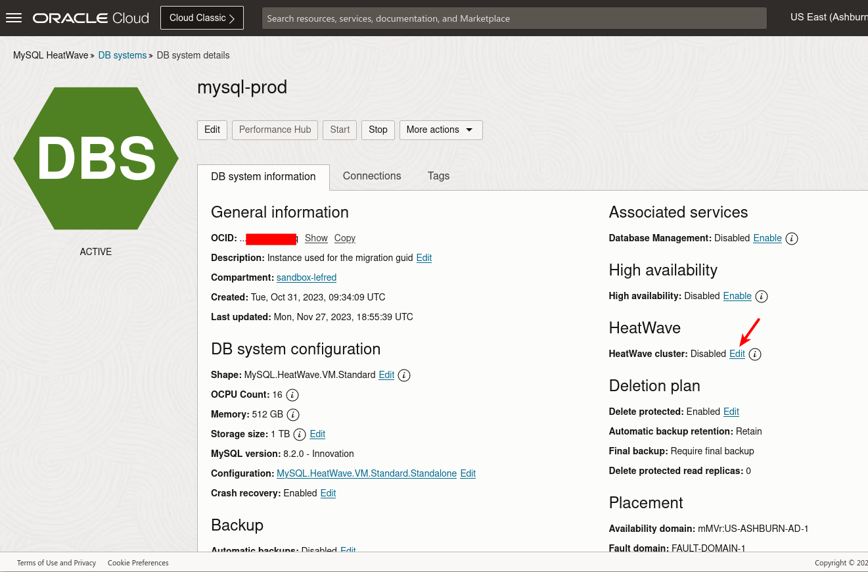Click info icon next to Memory
The height and width of the screenshot is (572, 868).
[294, 415]
